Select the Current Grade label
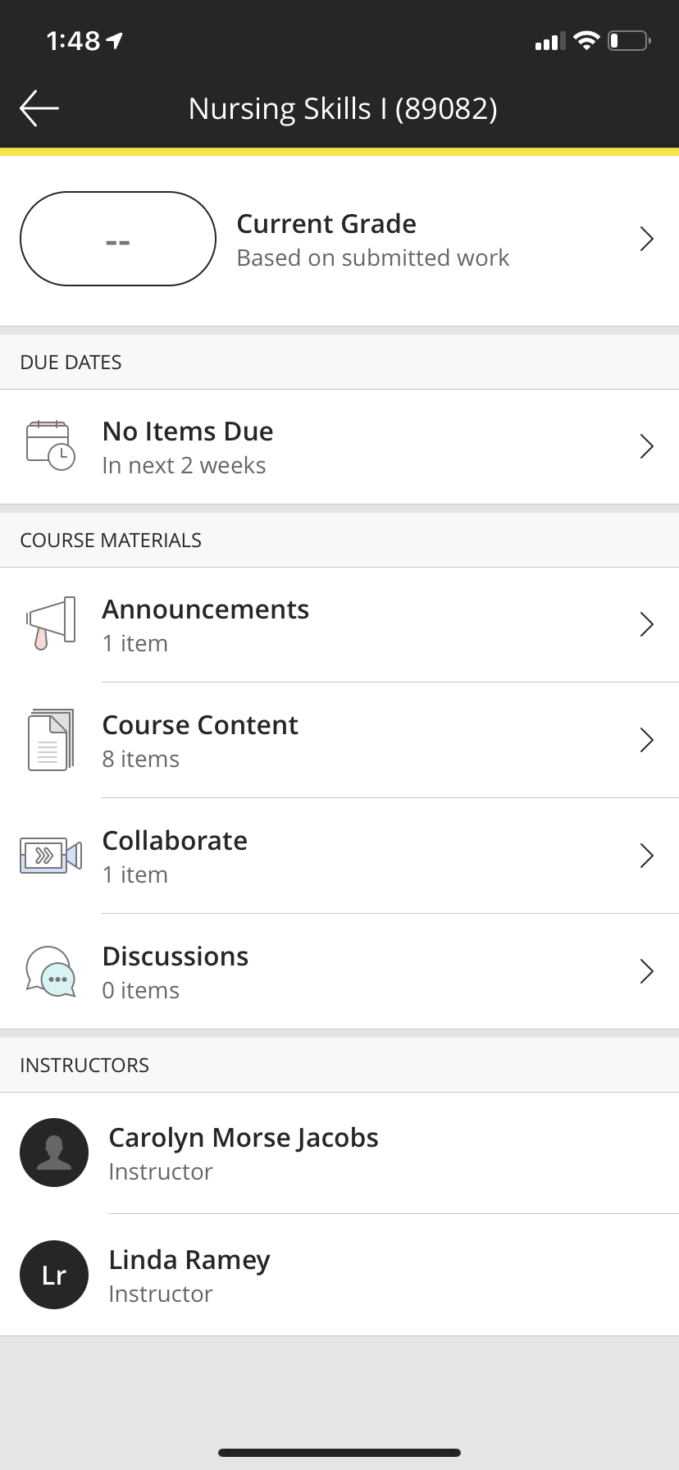 326,224
